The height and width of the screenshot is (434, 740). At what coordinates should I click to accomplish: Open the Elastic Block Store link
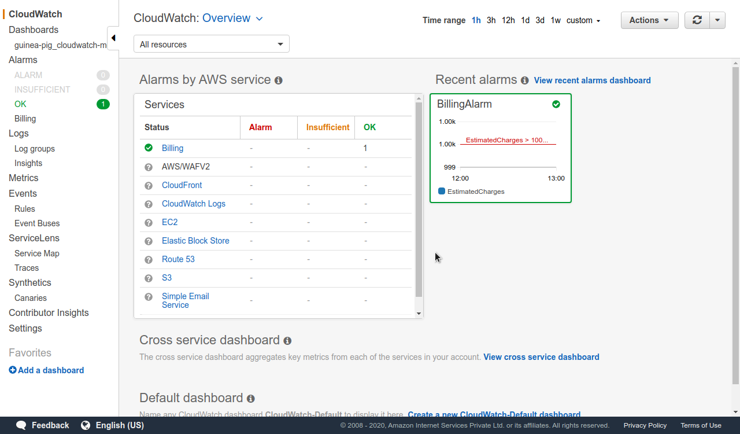point(195,241)
